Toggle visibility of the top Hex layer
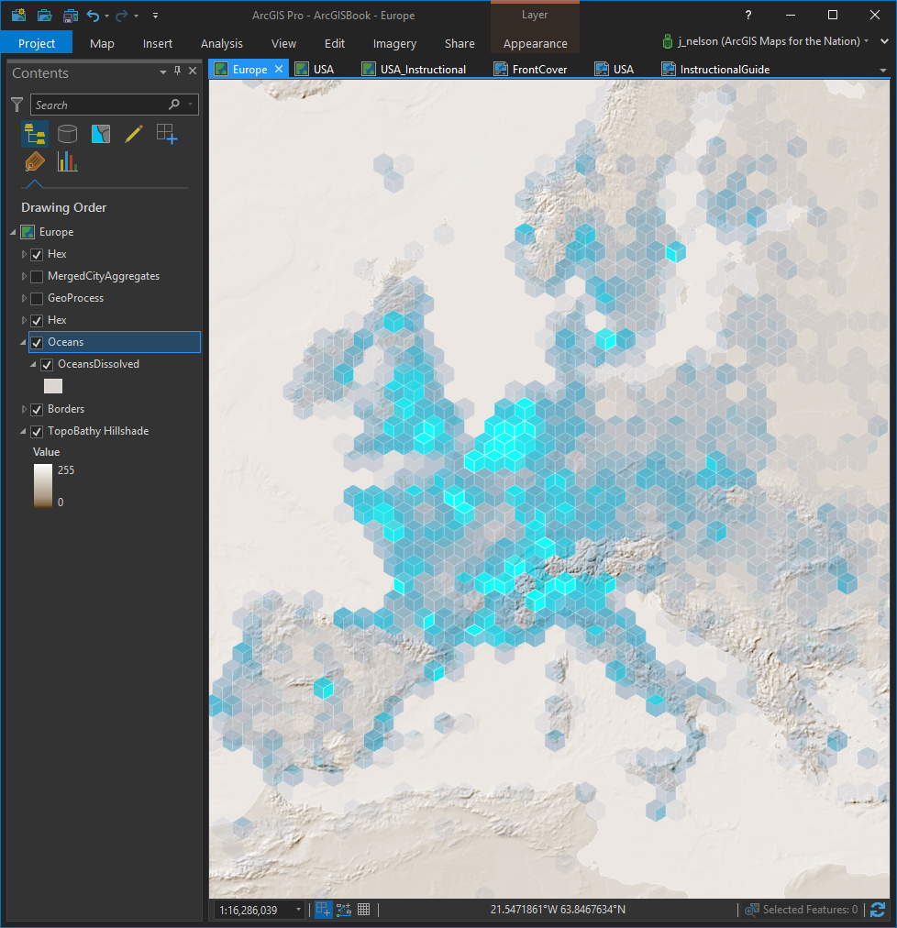The width and height of the screenshot is (897, 928). click(37, 255)
